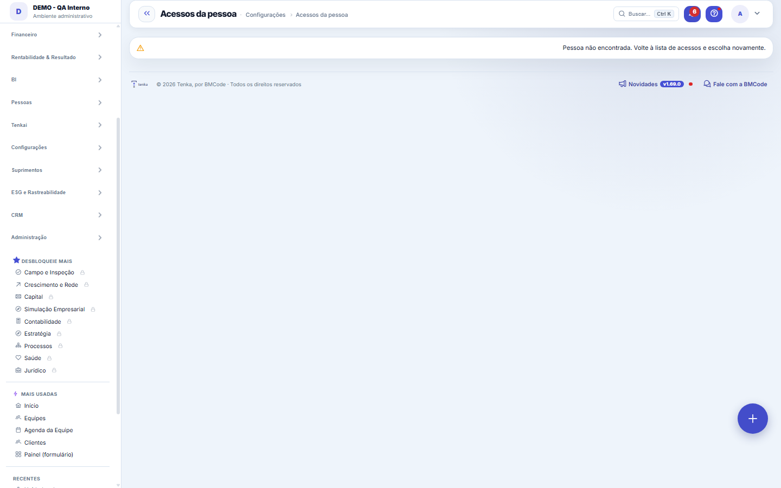The width and height of the screenshot is (781, 488).
Task: Expand the Pessoas menu section
Action: [57, 102]
